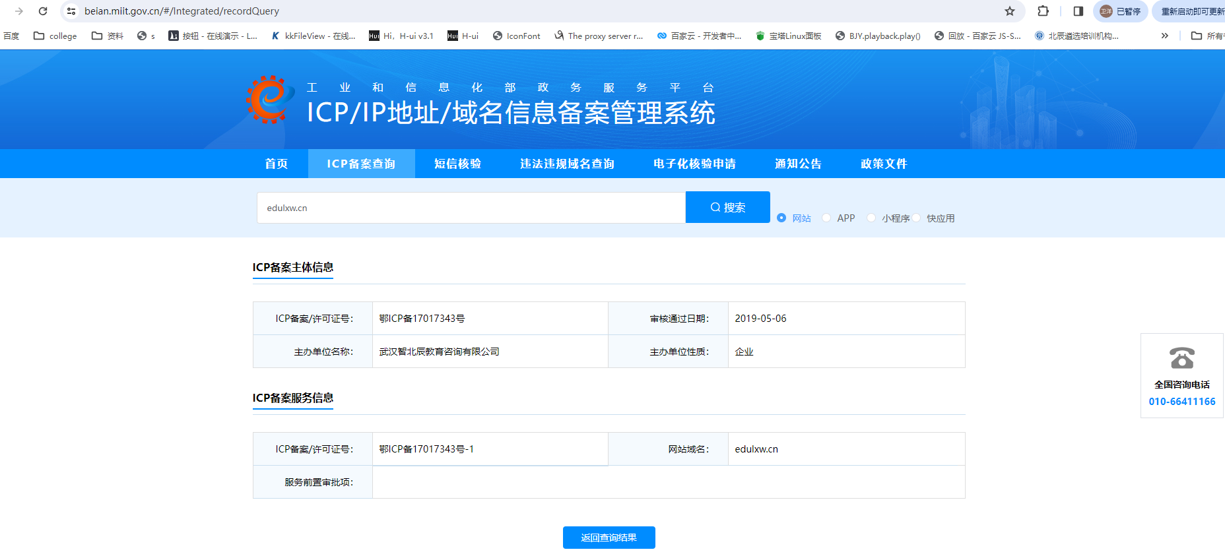This screenshot has width=1225, height=560.
Task: Open the 北辰遴选培训机构 bookmark
Action: pyautogui.click(x=1076, y=36)
